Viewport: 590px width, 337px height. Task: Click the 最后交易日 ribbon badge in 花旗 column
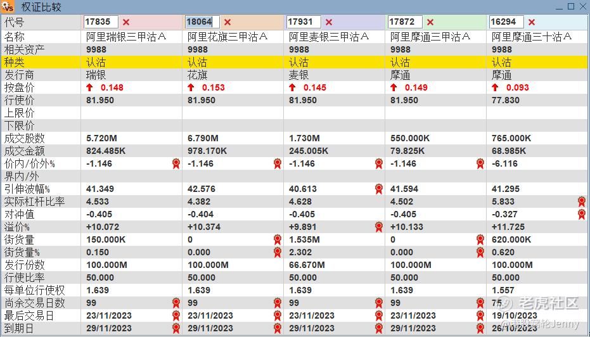coord(278,315)
